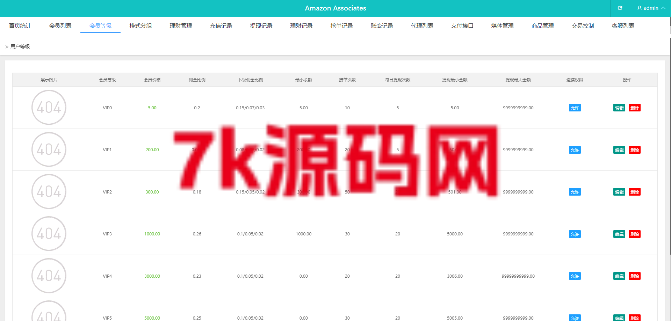This screenshot has height=321, width=671.
Task: Click the VIP3 level name cell
Action: pos(107,234)
